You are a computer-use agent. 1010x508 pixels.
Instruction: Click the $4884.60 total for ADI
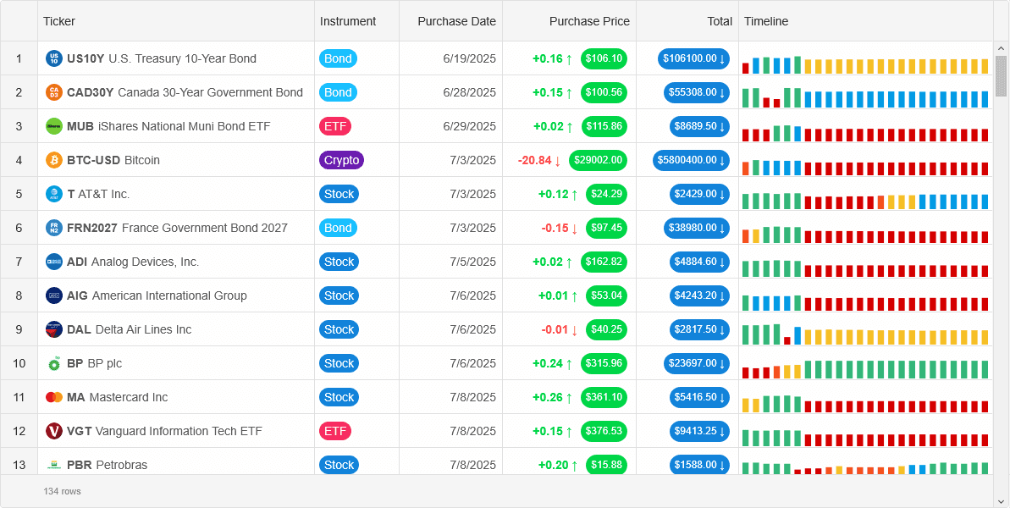pos(699,262)
